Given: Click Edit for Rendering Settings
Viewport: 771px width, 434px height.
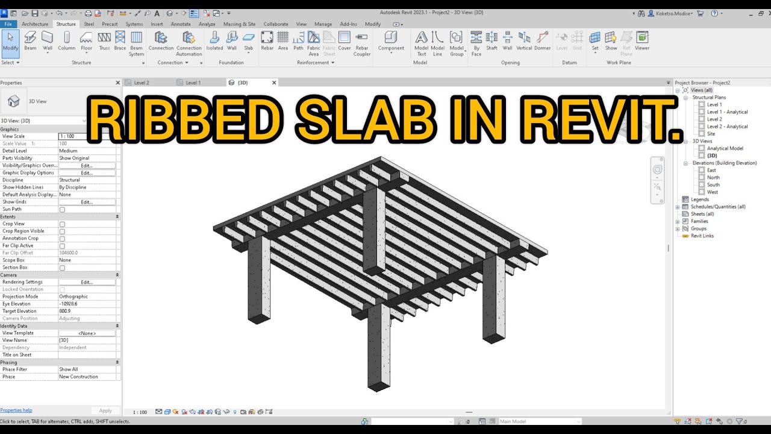Looking at the screenshot, I should (x=87, y=282).
